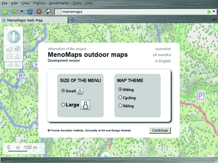Select Large menu size radio button
The height and width of the screenshot is (163, 218).
[63, 104]
